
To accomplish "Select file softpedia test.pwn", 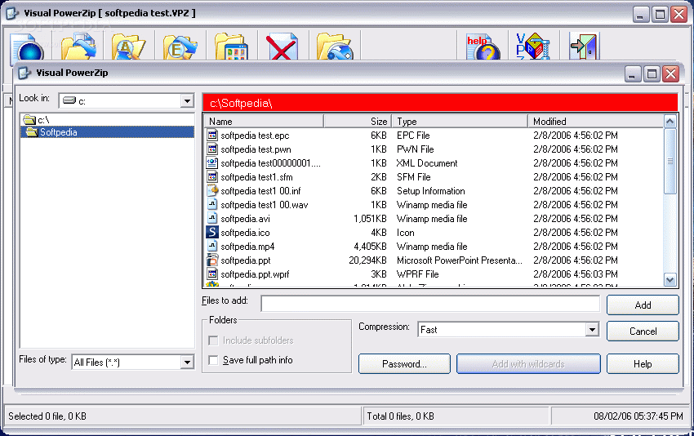I will 256,149.
